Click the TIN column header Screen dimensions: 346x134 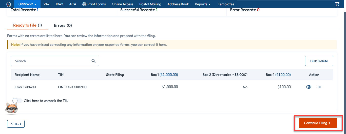(x=61, y=75)
